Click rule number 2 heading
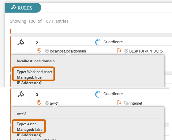 (x=37, y=43)
